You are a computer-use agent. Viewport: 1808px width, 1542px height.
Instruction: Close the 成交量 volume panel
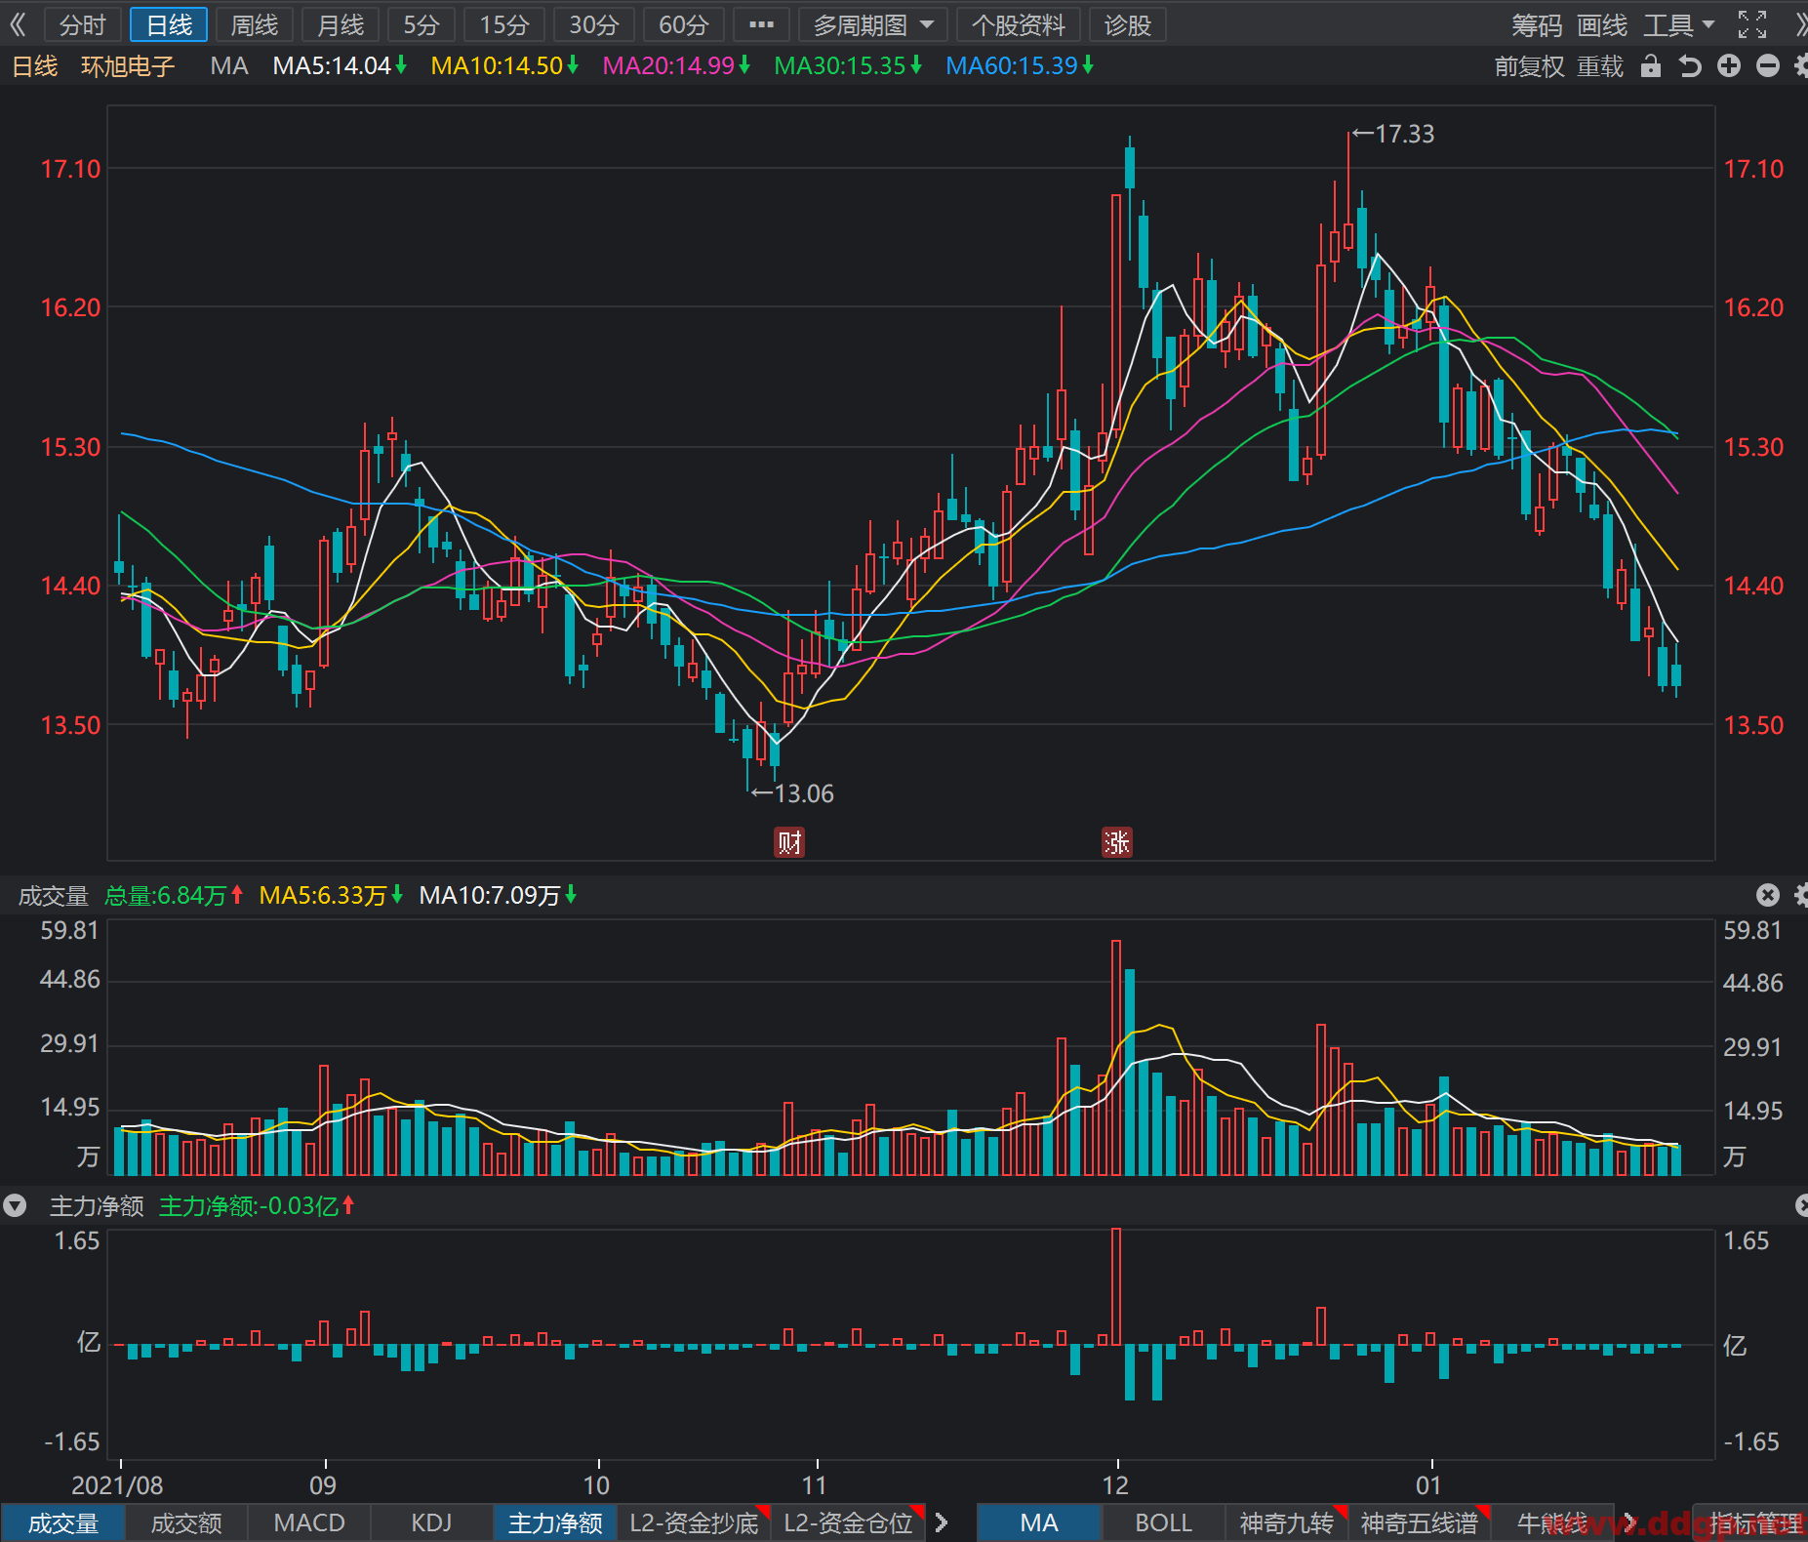coord(1768,895)
